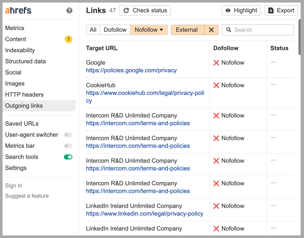Image resolution: width=304 pixels, height=238 pixels.
Task: Open the Social section
Action: coord(13,72)
